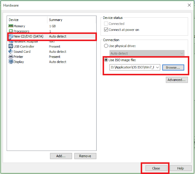Click the Sound Card speaker icon
This screenshot has height=174, width=195.
click(x=11, y=51)
